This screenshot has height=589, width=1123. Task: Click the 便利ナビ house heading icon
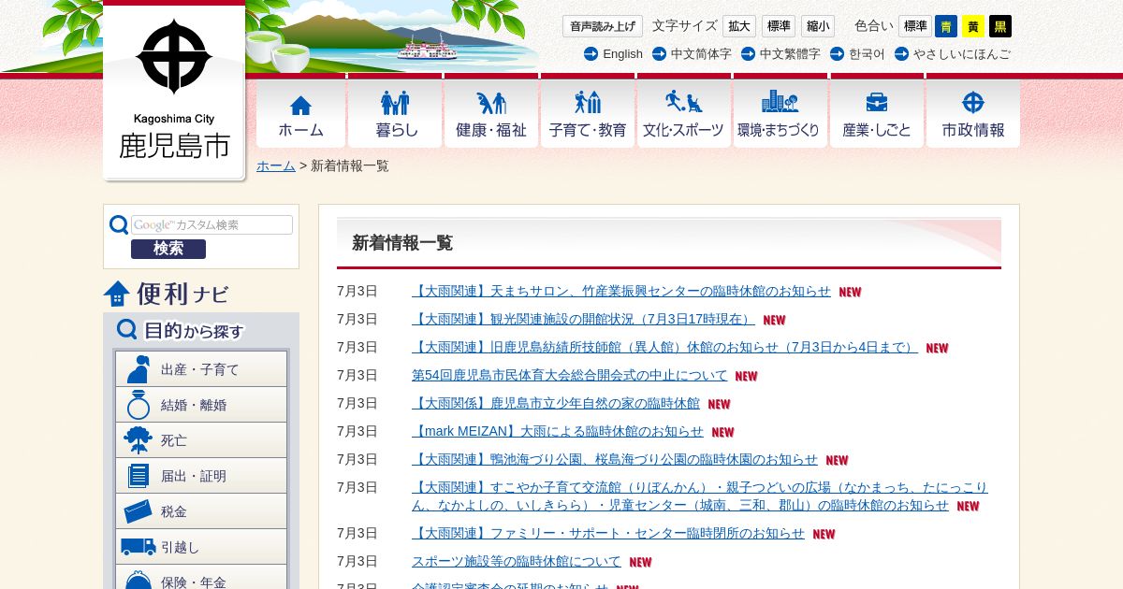(117, 294)
